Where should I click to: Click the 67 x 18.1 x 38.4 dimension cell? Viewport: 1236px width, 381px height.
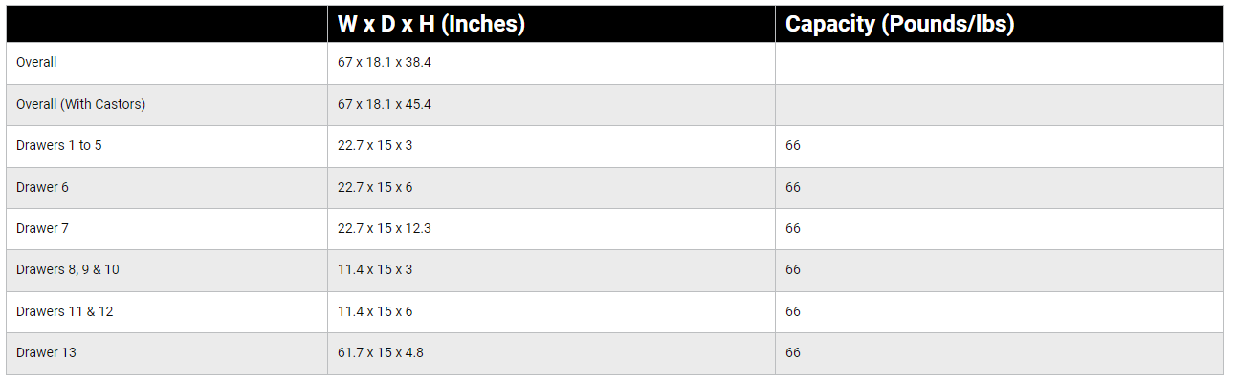click(x=385, y=63)
